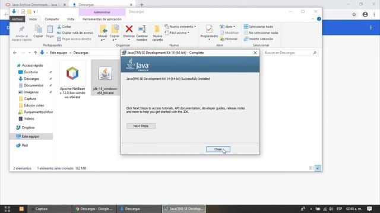Switch to details view icon in status bar

pyautogui.click(x=312, y=168)
